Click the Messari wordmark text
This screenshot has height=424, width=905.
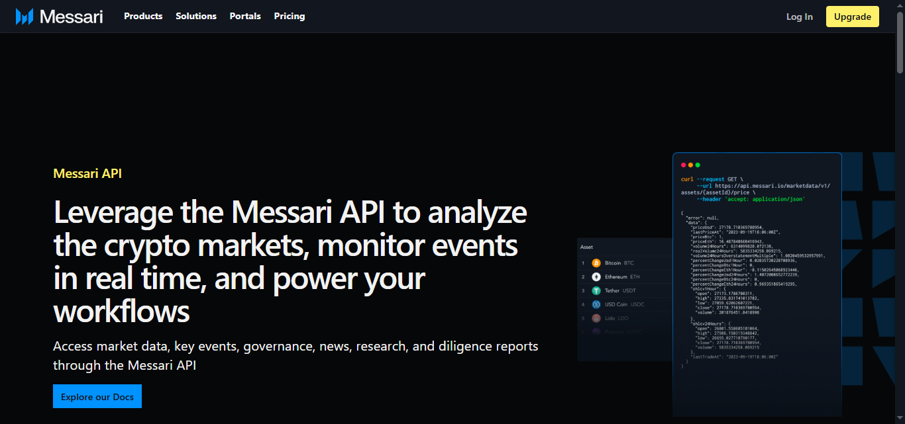[x=72, y=17]
